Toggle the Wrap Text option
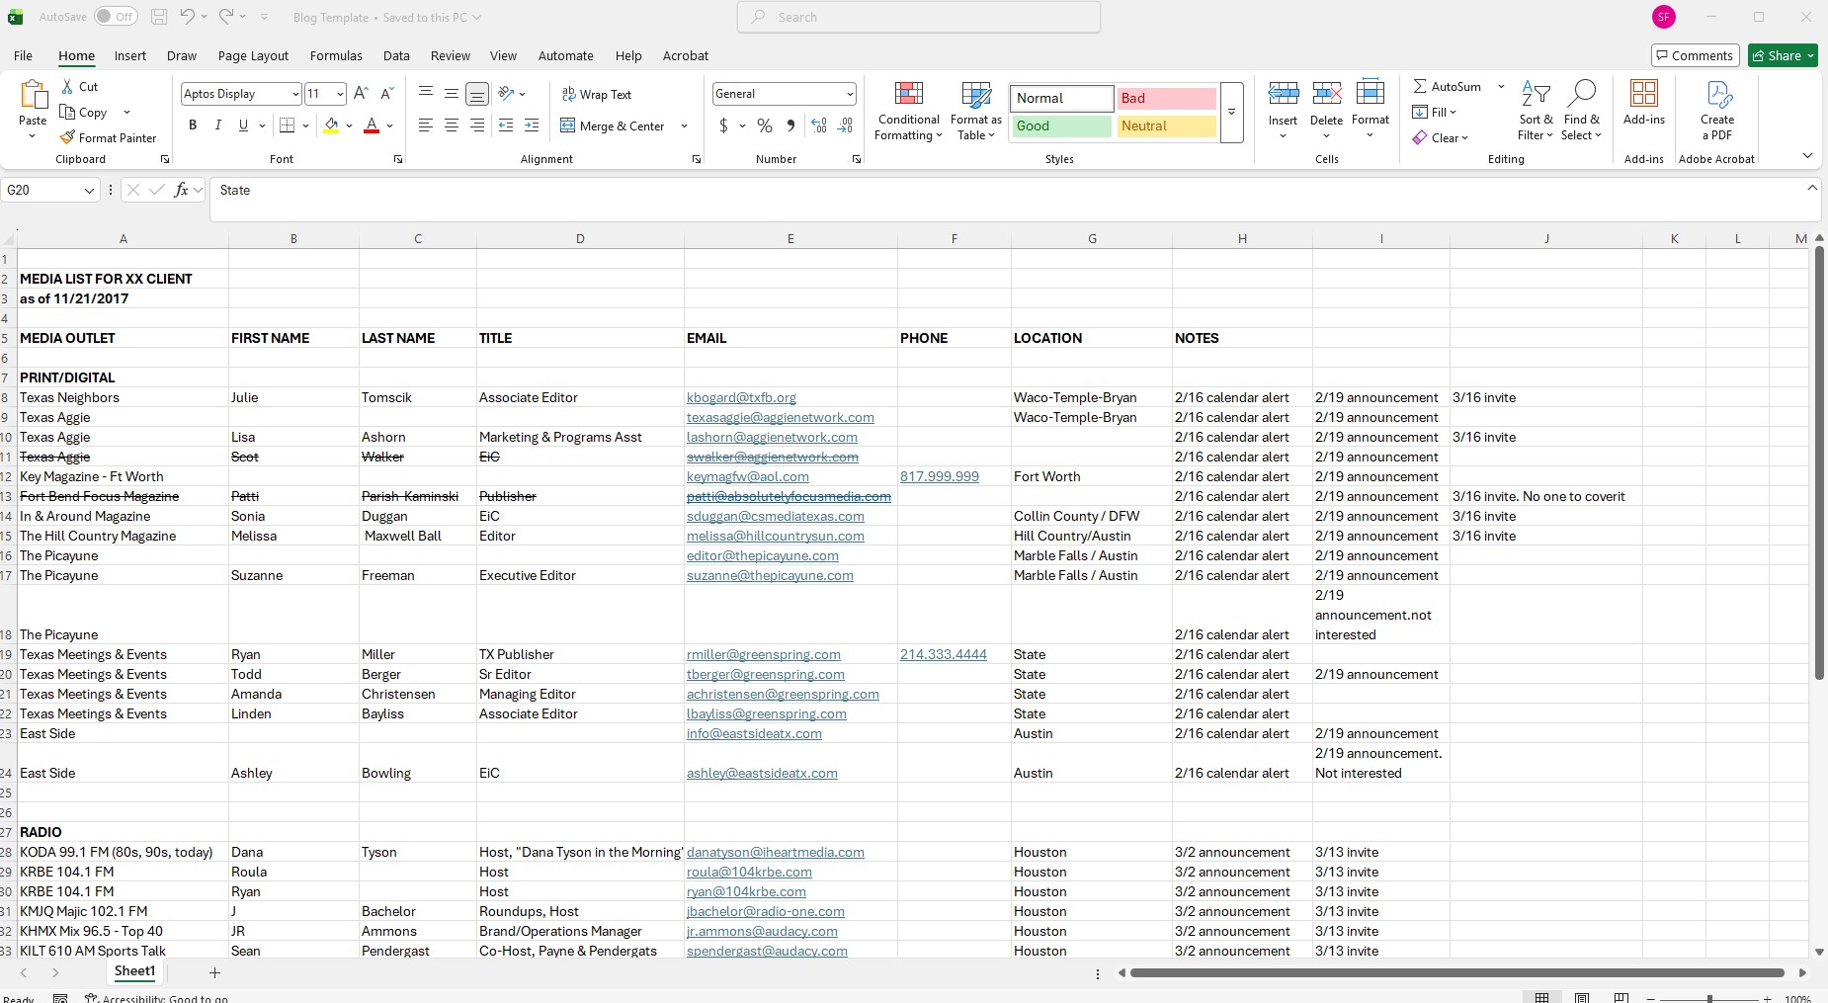1828x1003 pixels. click(x=597, y=95)
